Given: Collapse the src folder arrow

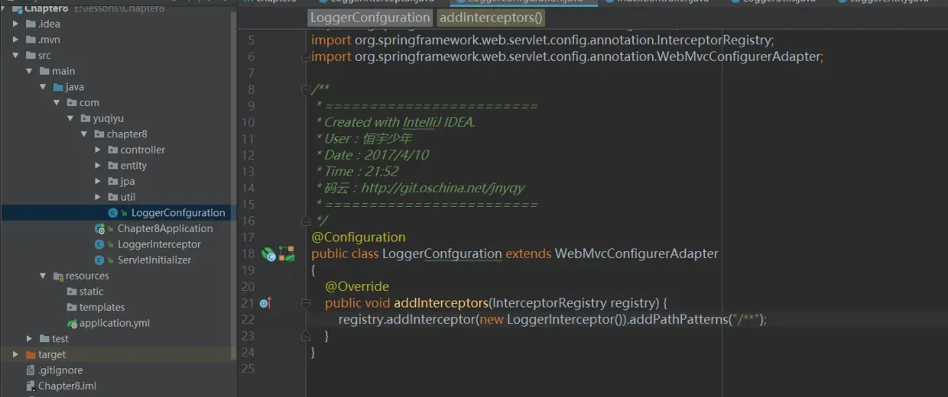Looking at the screenshot, I should (16, 56).
